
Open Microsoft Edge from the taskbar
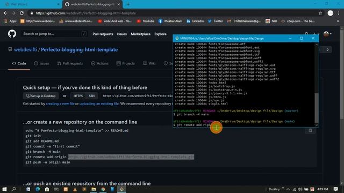click(x=38, y=189)
